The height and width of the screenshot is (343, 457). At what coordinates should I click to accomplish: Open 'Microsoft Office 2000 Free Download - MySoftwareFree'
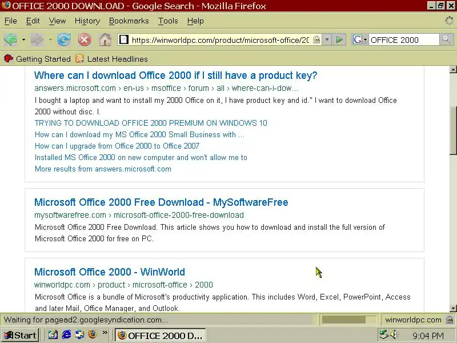(161, 202)
